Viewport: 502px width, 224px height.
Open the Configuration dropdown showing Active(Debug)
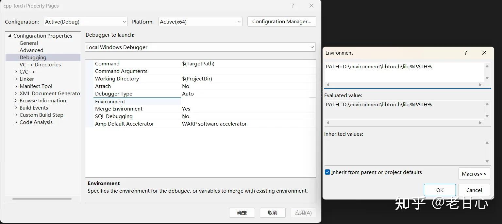pyautogui.click(x=124, y=21)
